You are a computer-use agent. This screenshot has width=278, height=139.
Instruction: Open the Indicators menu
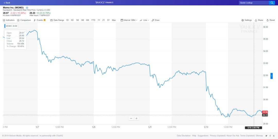click(x=9, y=20)
